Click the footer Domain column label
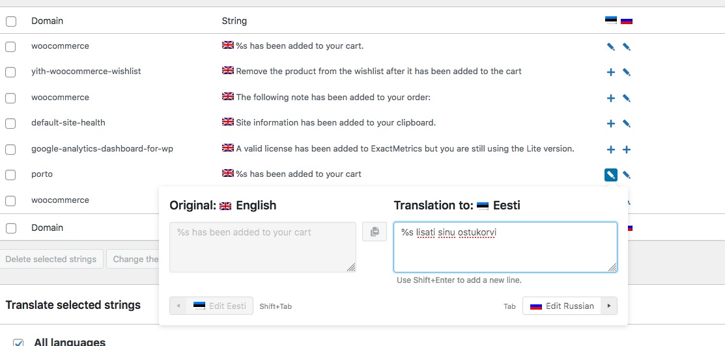Viewport: 725px width, 346px height. 47,228
